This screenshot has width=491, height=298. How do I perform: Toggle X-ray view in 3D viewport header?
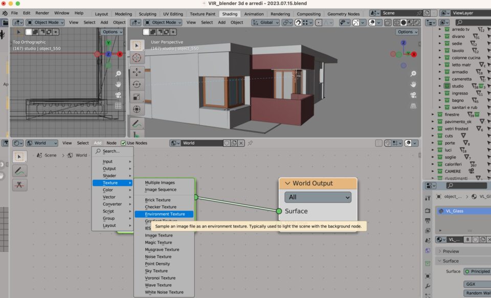(x=388, y=22)
